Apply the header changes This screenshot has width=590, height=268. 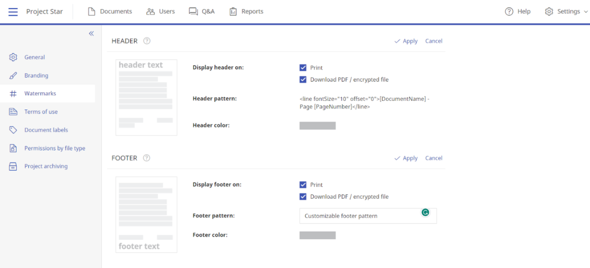click(x=406, y=41)
